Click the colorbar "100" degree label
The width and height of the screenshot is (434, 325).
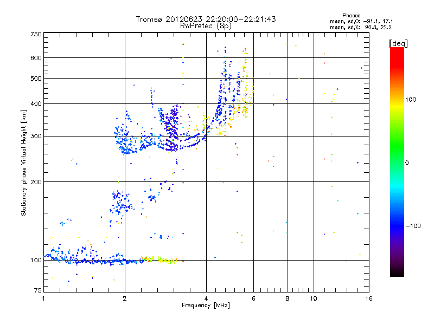click(x=411, y=100)
